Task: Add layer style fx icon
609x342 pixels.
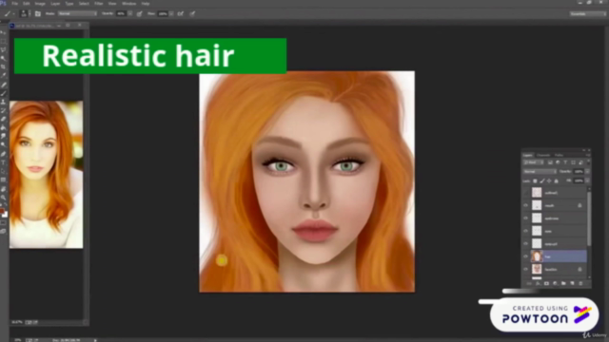Action: [x=538, y=283]
